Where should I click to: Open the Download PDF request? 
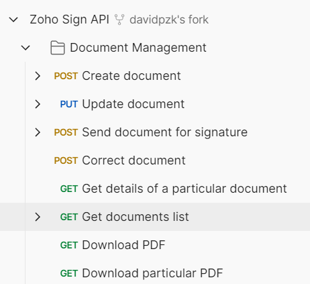[123, 245]
